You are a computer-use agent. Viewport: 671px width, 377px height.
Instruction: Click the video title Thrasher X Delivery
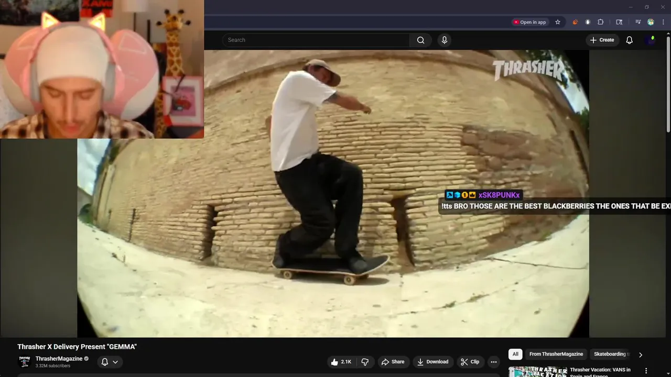pyautogui.click(x=77, y=347)
